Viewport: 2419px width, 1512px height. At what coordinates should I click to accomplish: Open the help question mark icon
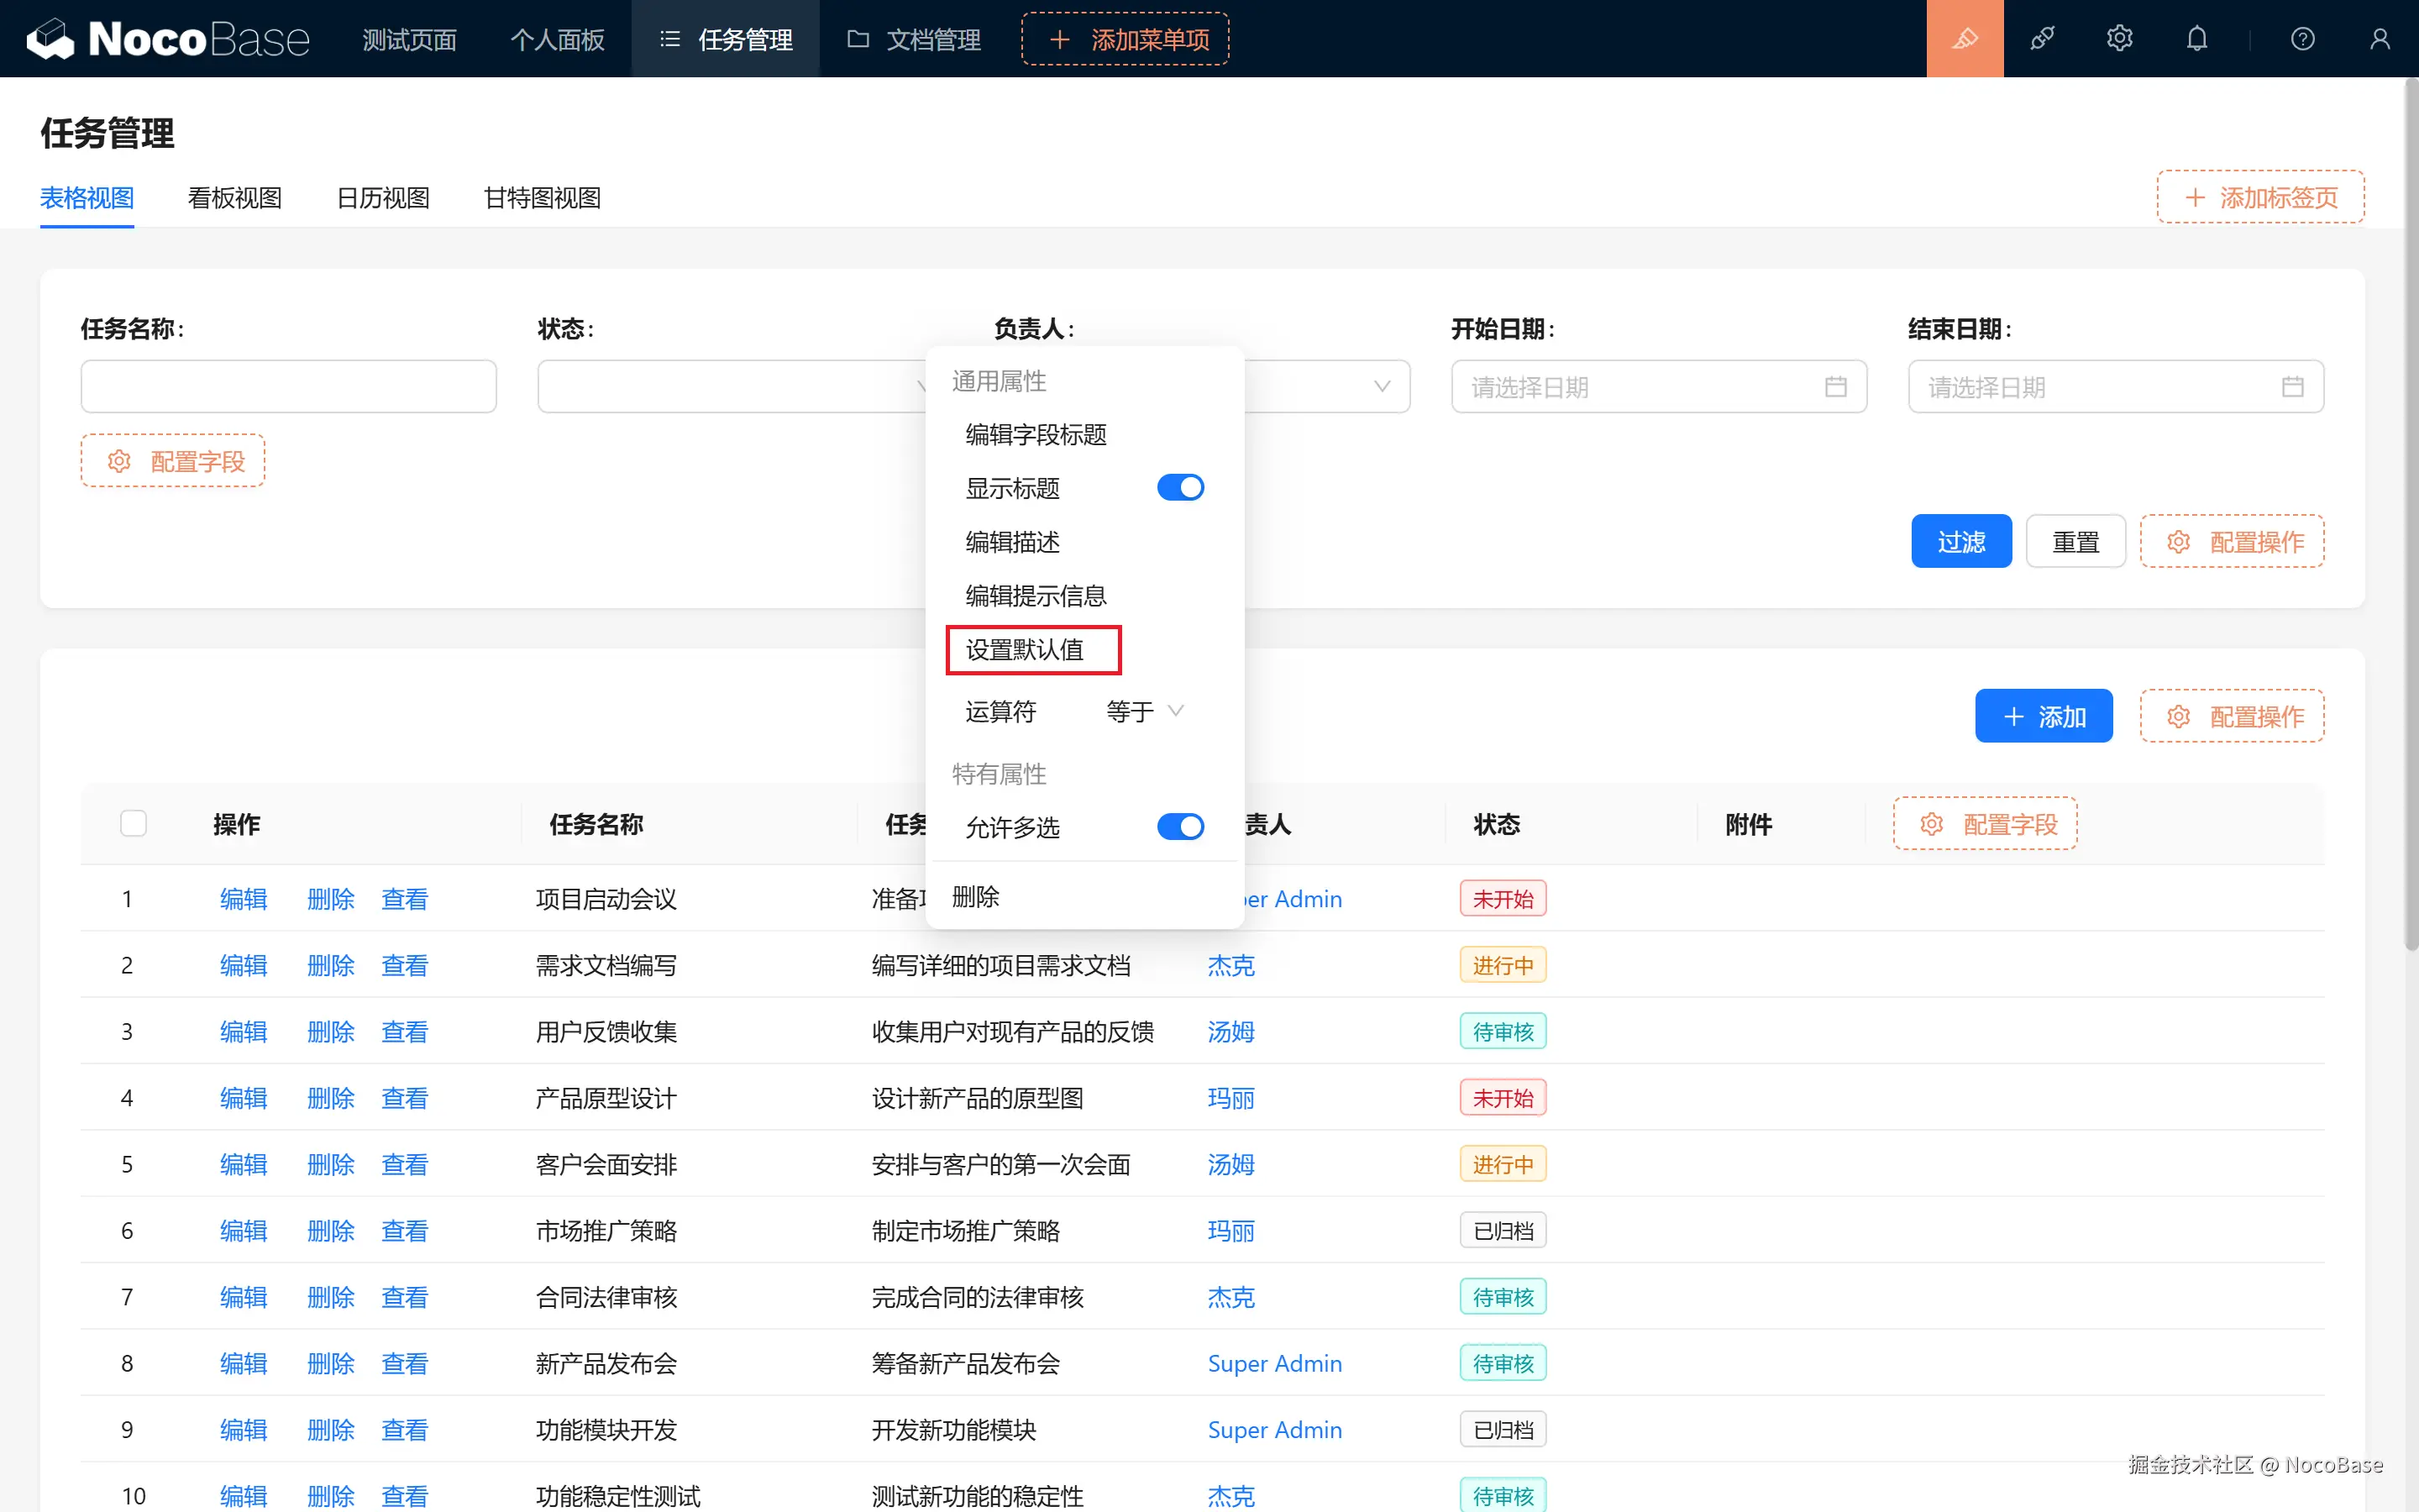pos(2302,39)
